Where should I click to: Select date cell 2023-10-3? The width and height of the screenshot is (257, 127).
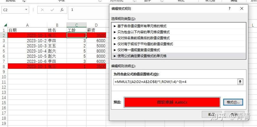27,46
